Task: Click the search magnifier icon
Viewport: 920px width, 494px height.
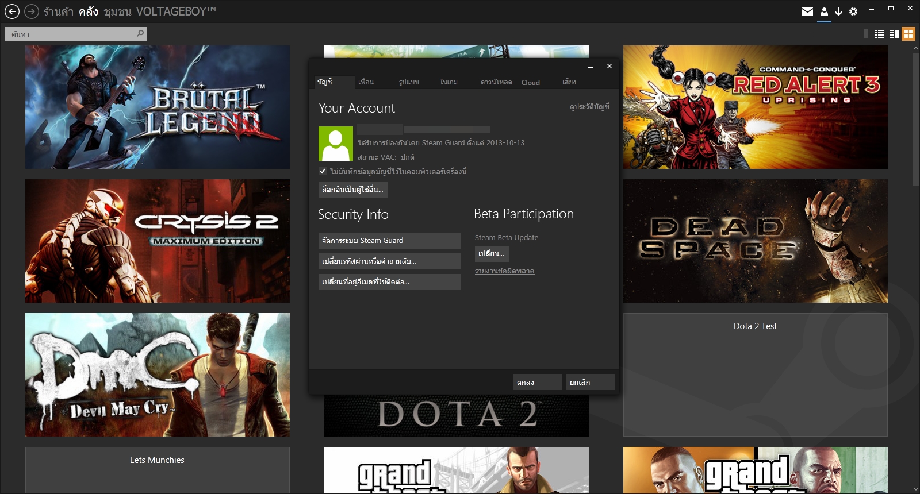Action: pos(140,34)
